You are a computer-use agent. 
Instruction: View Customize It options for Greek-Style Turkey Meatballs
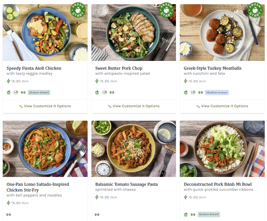pyautogui.click(x=222, y=106)
